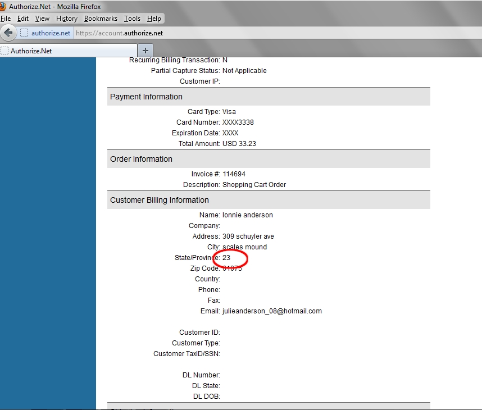
Task: Click invoice number 114694
Action: 234,174
